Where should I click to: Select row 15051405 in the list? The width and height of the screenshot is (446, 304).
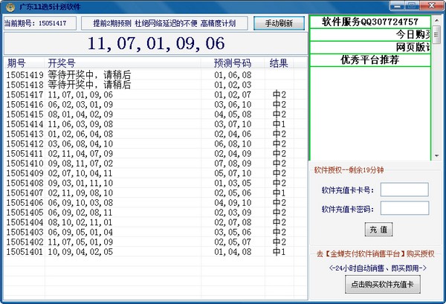point(155,213)
